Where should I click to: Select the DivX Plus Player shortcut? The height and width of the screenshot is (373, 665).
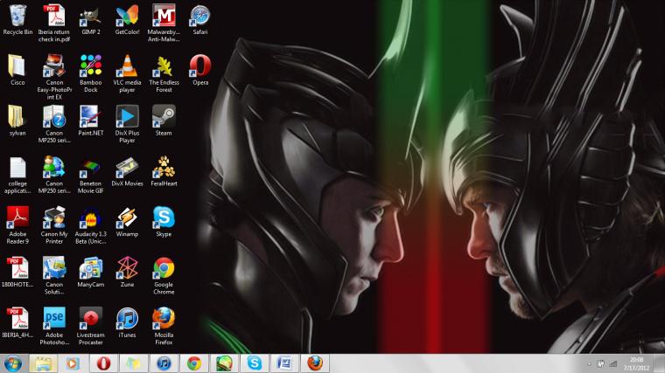127,124
